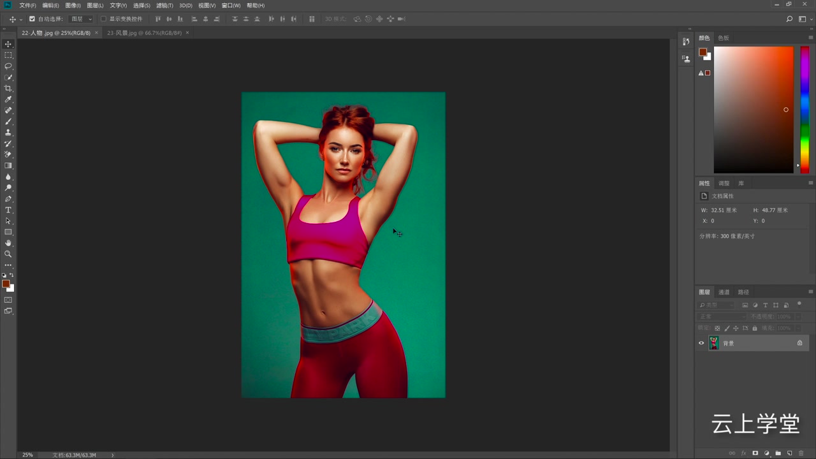Viewport: 816px width, 459px height.
Task: Click the 背景 layer thumbnail
Action: (x=714, y=343)
